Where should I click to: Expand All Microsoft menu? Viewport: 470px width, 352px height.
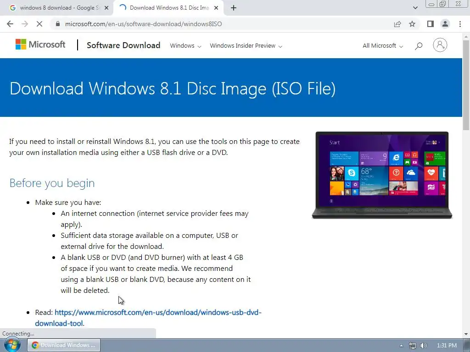(383, 46)
